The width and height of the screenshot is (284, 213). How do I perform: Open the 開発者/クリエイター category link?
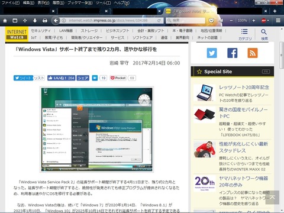click(87, 37)
